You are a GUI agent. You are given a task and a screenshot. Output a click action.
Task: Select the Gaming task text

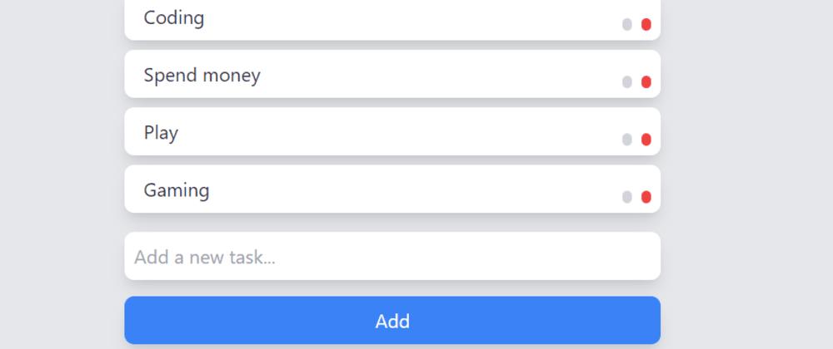pos(177,190)
